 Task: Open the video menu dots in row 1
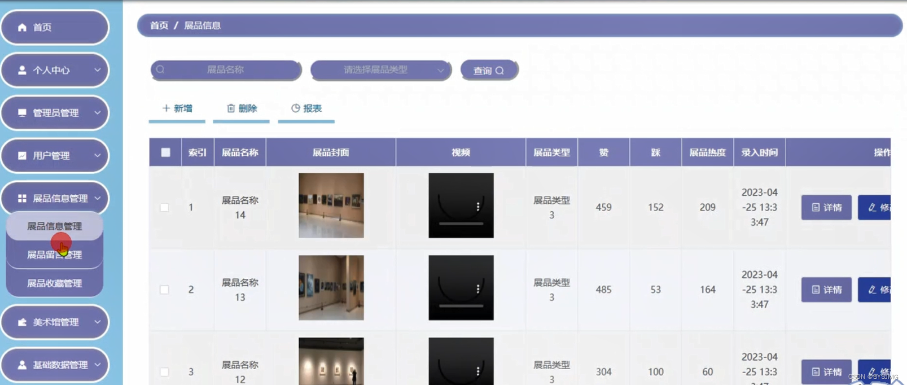click(478, 207)
